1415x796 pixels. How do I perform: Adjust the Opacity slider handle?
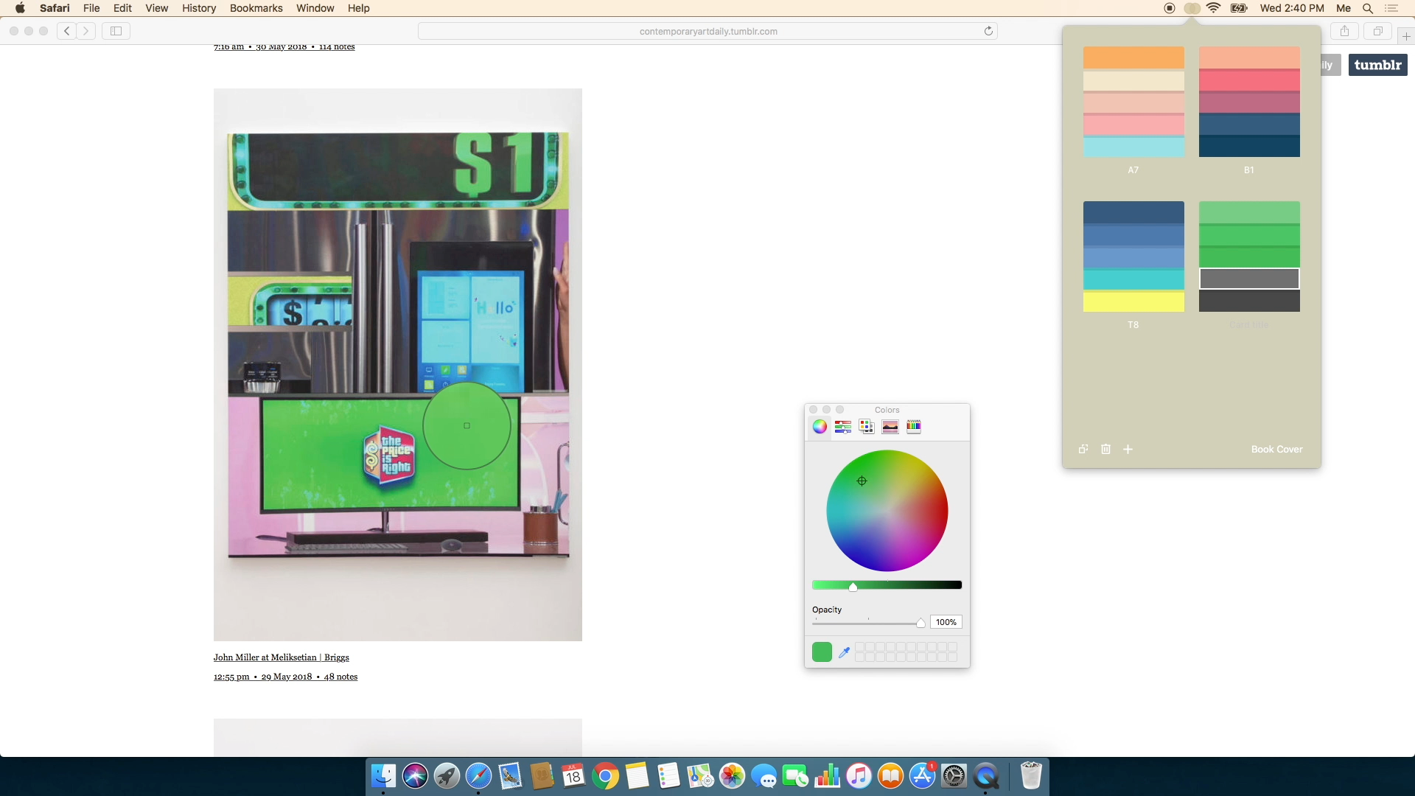click(920, 623)
